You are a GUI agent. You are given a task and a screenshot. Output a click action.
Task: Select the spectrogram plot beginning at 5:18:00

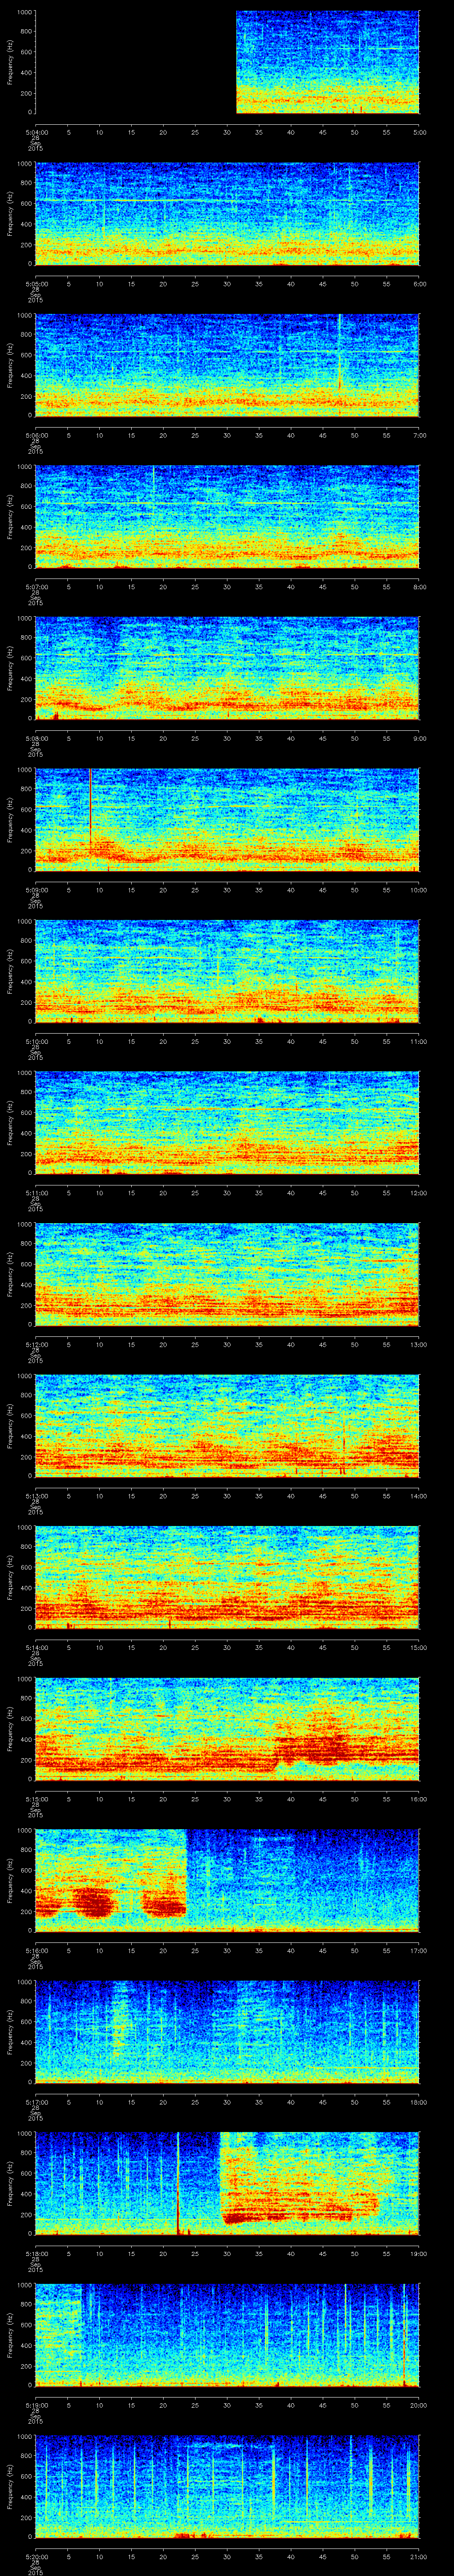click(x=227, y=2183)
